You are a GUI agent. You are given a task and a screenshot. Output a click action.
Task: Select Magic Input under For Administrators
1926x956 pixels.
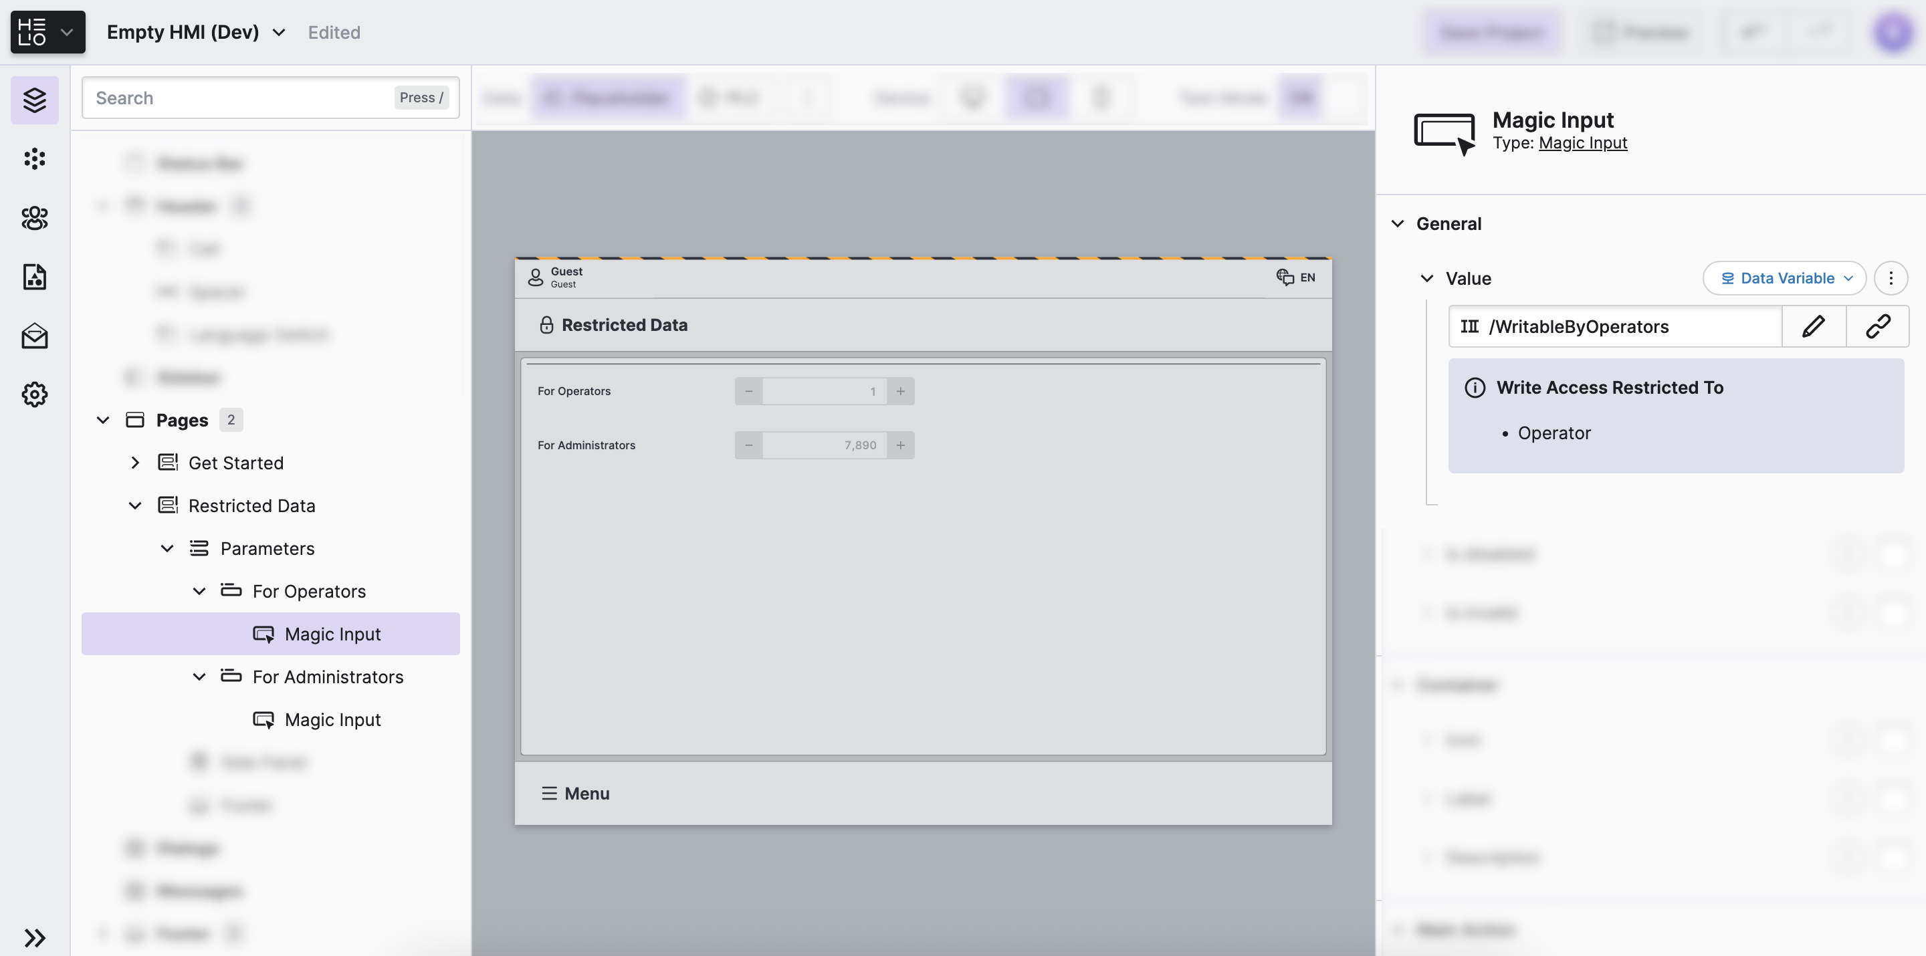[332, 720]
